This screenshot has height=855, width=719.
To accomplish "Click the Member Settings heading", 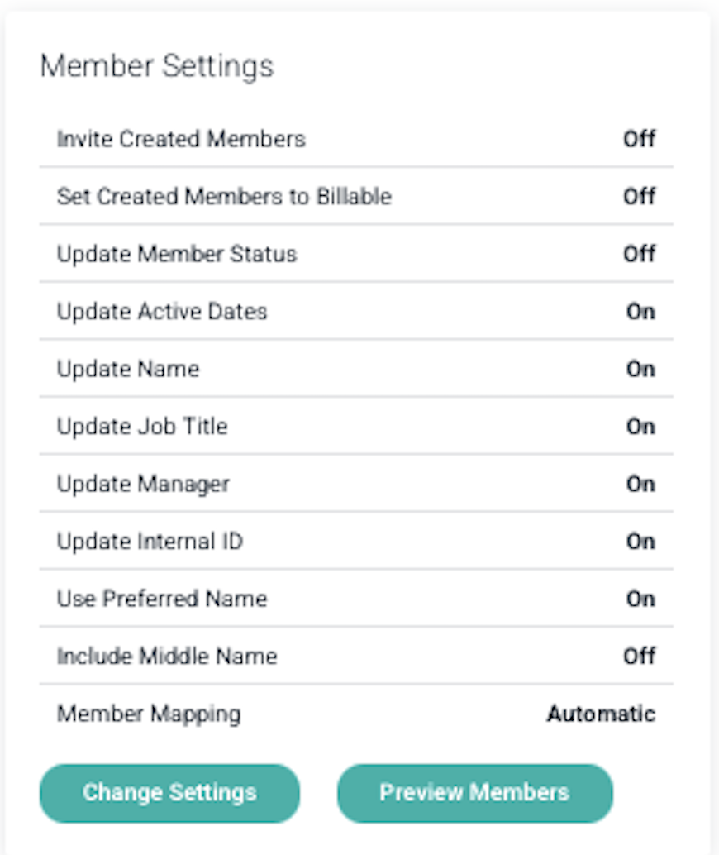I will coord(157,66).
